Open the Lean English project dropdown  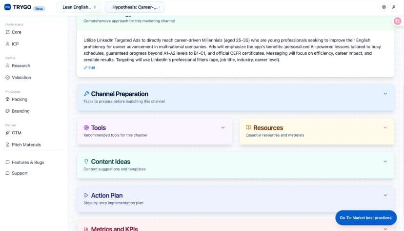pos(79,7)
